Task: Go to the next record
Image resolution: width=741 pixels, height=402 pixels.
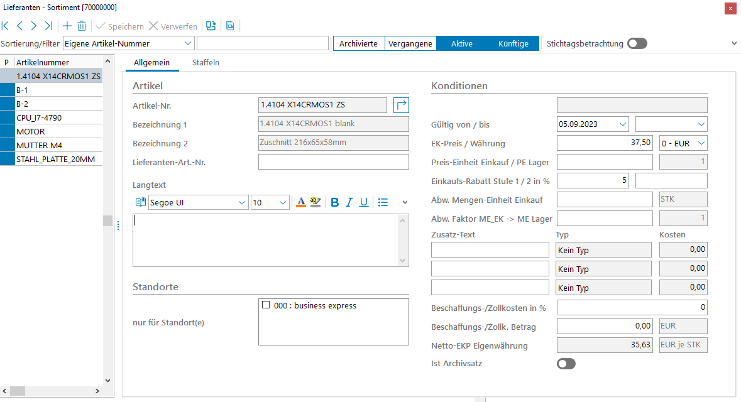Action: [x=34, y=26]
